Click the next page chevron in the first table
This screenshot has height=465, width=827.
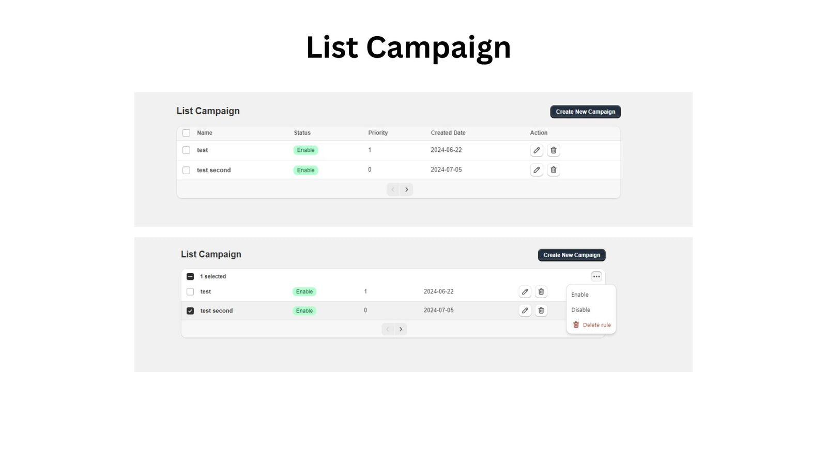click(407, 189)
